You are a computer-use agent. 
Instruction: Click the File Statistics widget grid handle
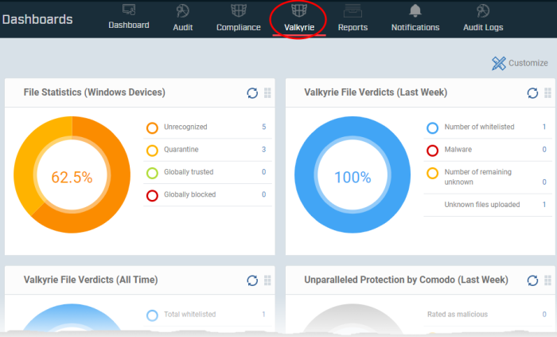pos(267,92)
